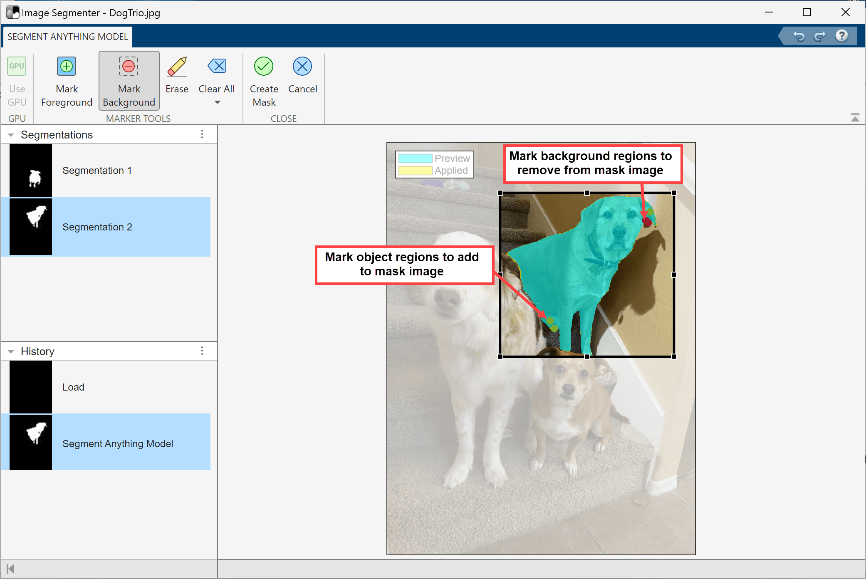This screenshot has width=866, height=579.
Task: Select the Load history entry
Action: (73, 387)
